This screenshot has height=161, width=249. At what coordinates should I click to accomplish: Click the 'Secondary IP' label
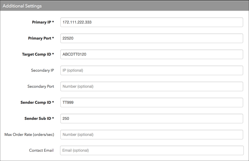tap(42, 70)
